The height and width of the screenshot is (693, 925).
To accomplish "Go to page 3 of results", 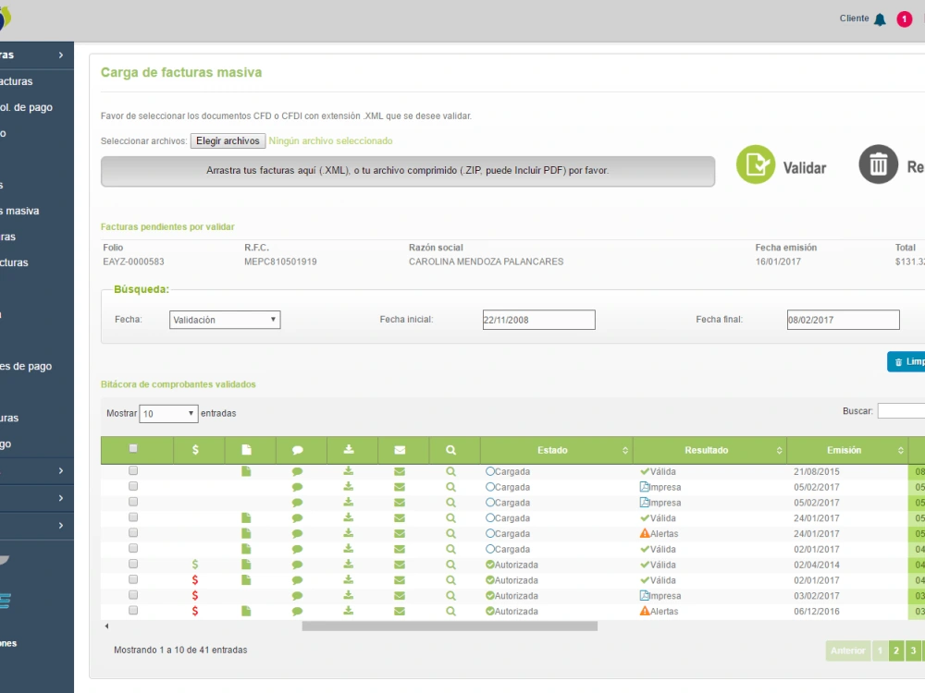I will 913,650.
